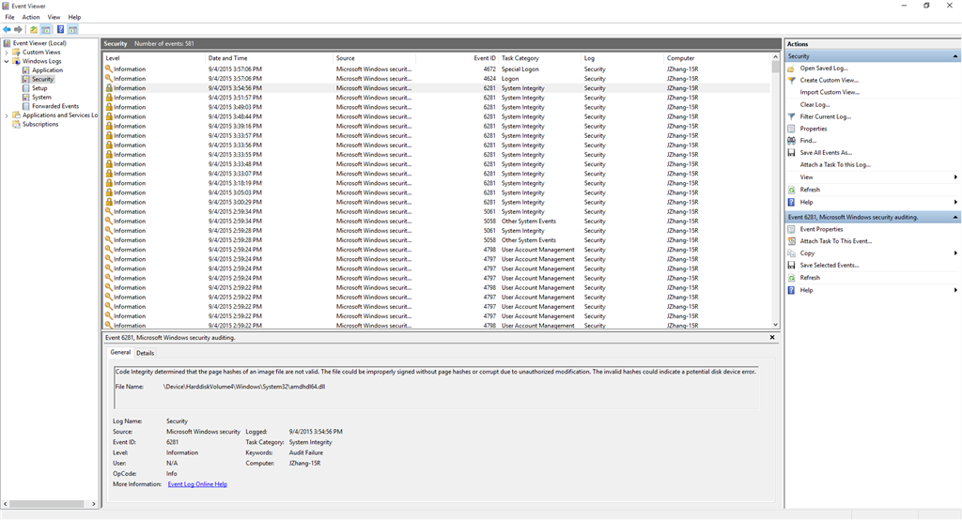Click the Find binoculars icon
The image size is (962, 520).
(791, 141)
